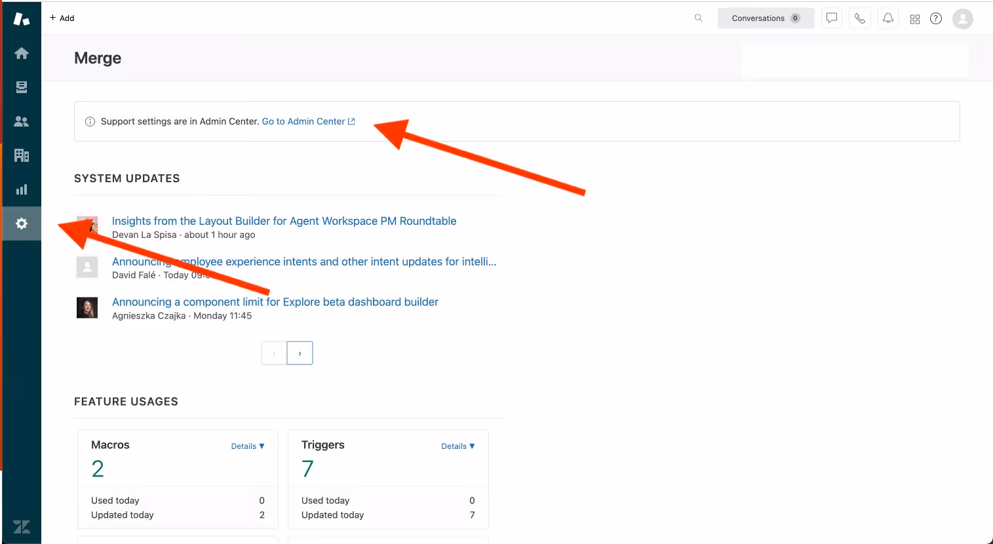Screen dimensions: 993x544
Task: Open the Explore beta dashboard builder announcement
Action: (x=275, y=302)
